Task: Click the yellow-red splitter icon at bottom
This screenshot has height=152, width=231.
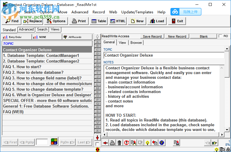Action: (98, 150)
